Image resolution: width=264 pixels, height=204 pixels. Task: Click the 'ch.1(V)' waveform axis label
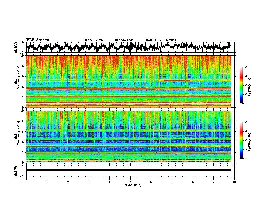click(x=16, y=47)
